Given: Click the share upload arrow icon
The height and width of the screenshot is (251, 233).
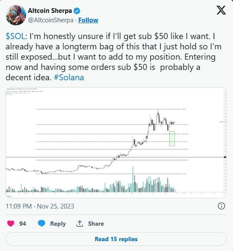Looking at the screenshot, I should click(x=80, y=224).
